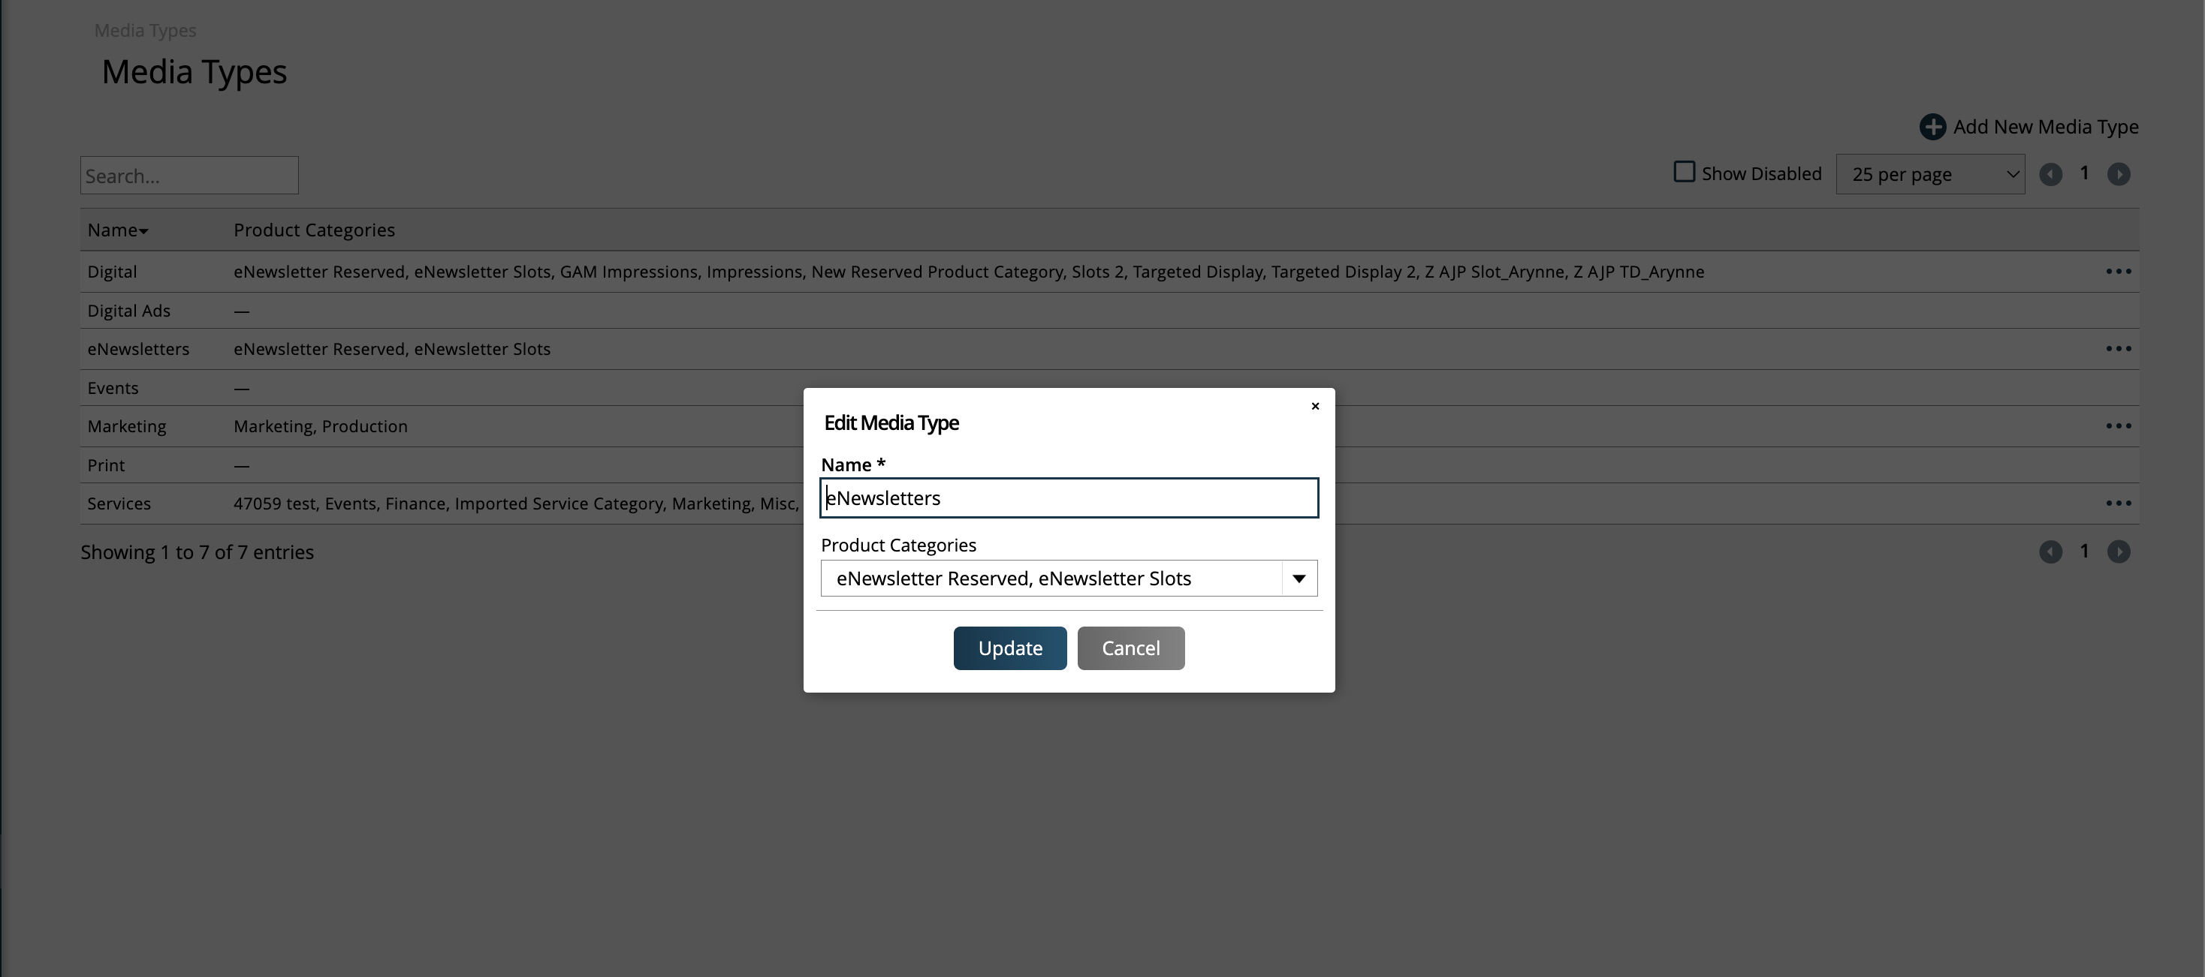Click the bottom previous page arrow
This screenshot has height=977, width=2205.
(x=2050, y=552)
